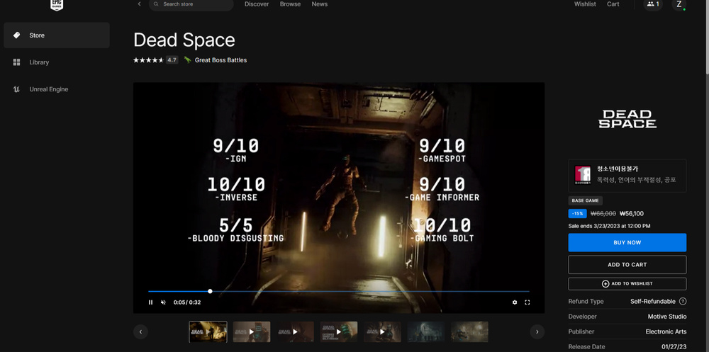Click the BASE GAME label
This screenshot has width=709, height=352.
[x=585, y=200]
